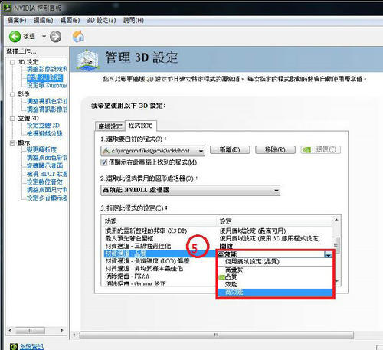Select 管理 3D 設定 in the tree
Image resolution: width=383 pixels, height=350 pixels.
[45, 77]
